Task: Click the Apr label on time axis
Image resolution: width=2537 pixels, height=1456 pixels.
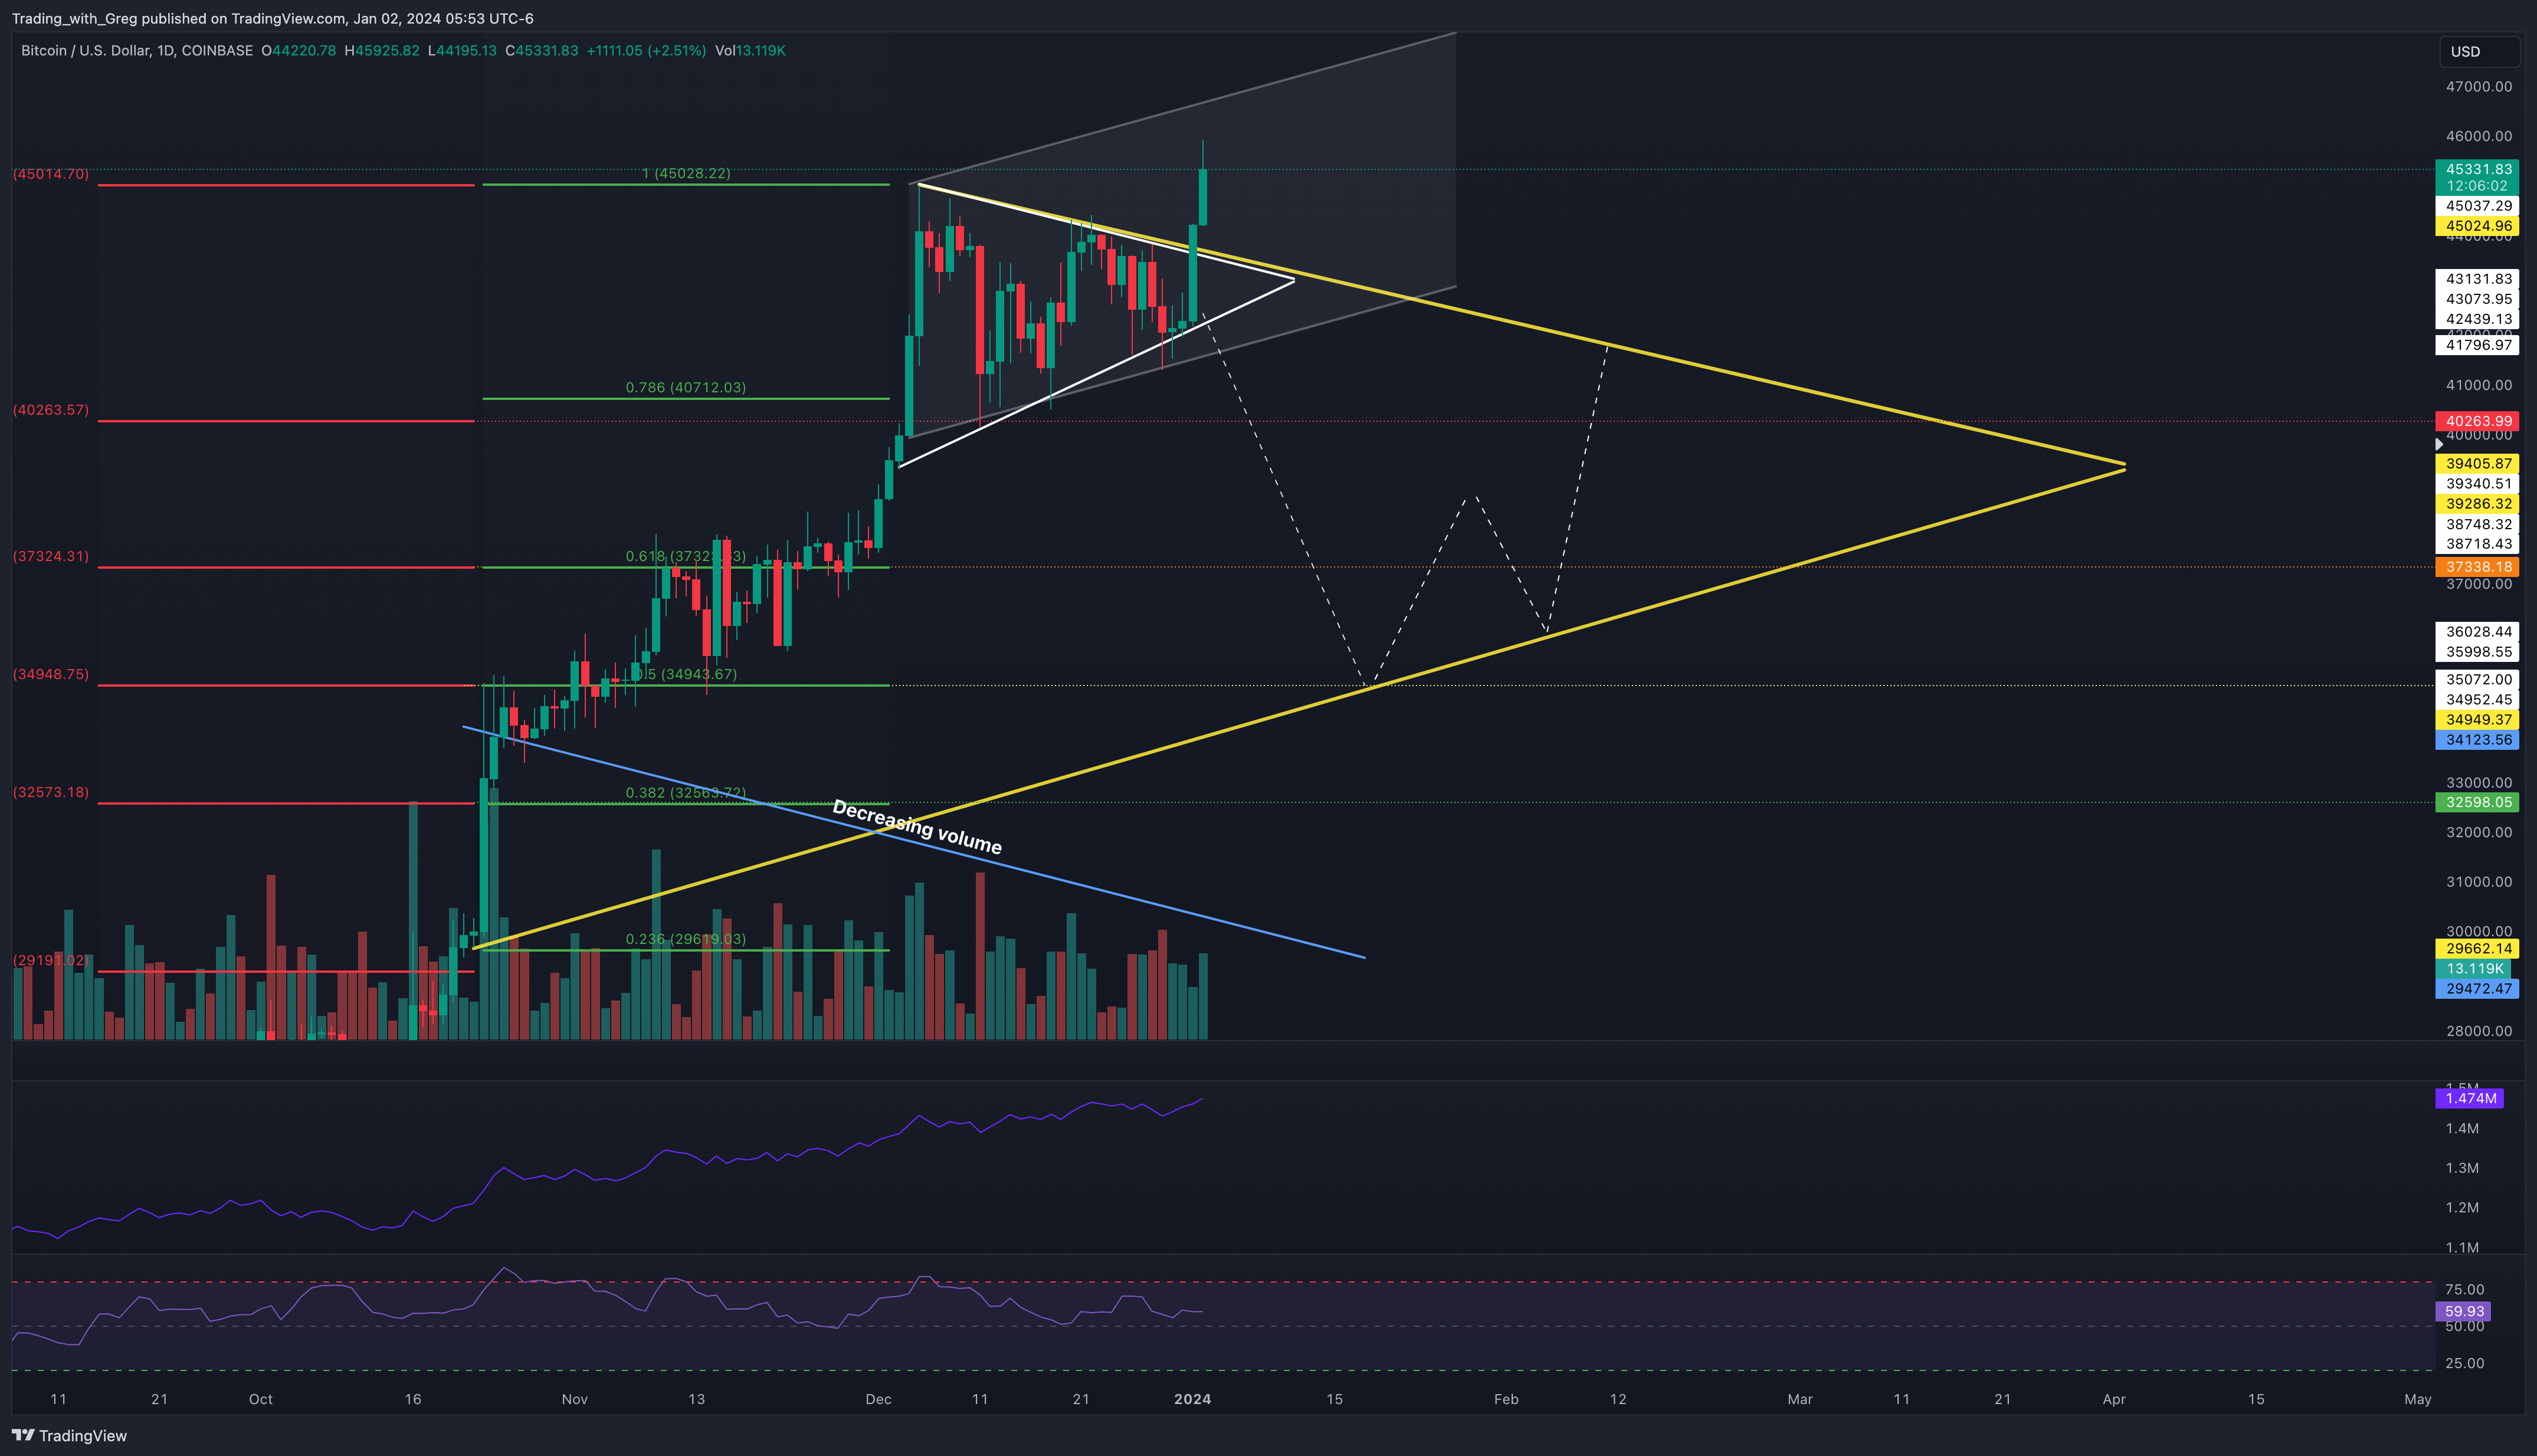Action: click(x=2114, y=1399)
